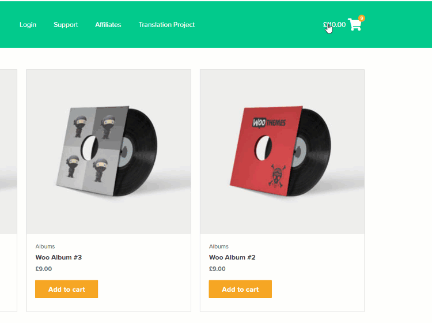Click the partially visible product card at left
Screen dimensions: 432x323
(8, 190)
